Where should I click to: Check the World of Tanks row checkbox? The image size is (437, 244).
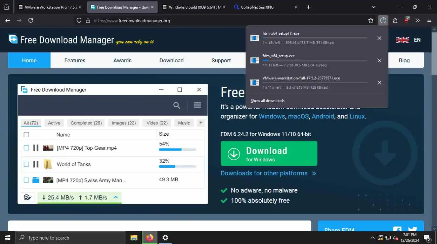click(x=26, y=164)
